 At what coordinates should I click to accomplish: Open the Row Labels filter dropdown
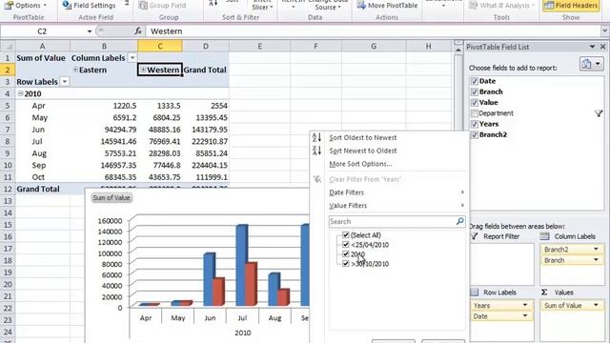tap(65, 82)
